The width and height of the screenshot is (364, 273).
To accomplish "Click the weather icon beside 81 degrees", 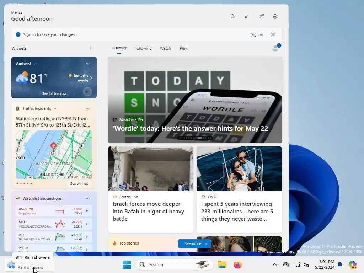I will pos(22,78).
